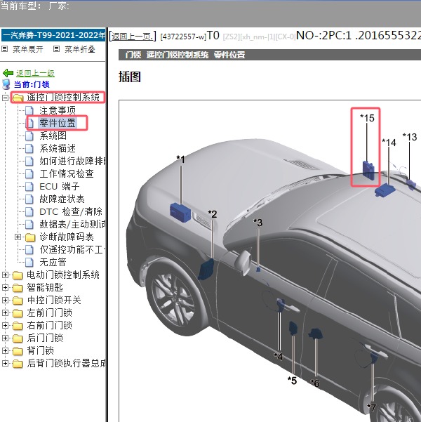Image resolution: width=421 pixels, height=422 pixels.
Task: Open the 故障症状表 tree item
Action: (x=62, y=199)
